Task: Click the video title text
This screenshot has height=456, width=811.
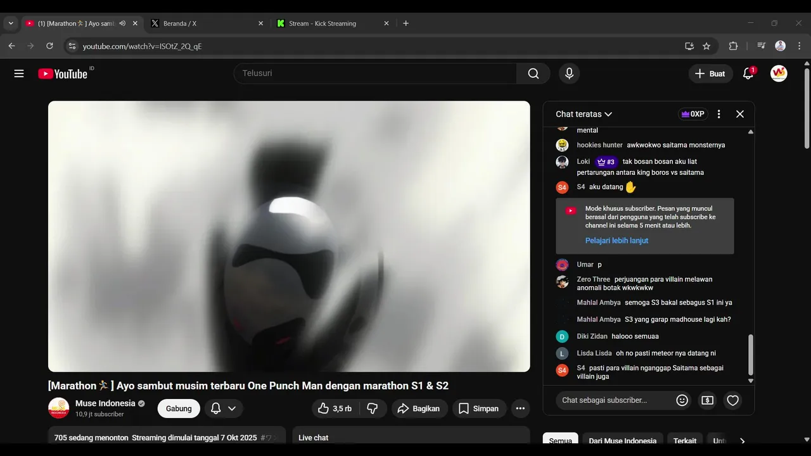Action: click(x=248, y=386)
